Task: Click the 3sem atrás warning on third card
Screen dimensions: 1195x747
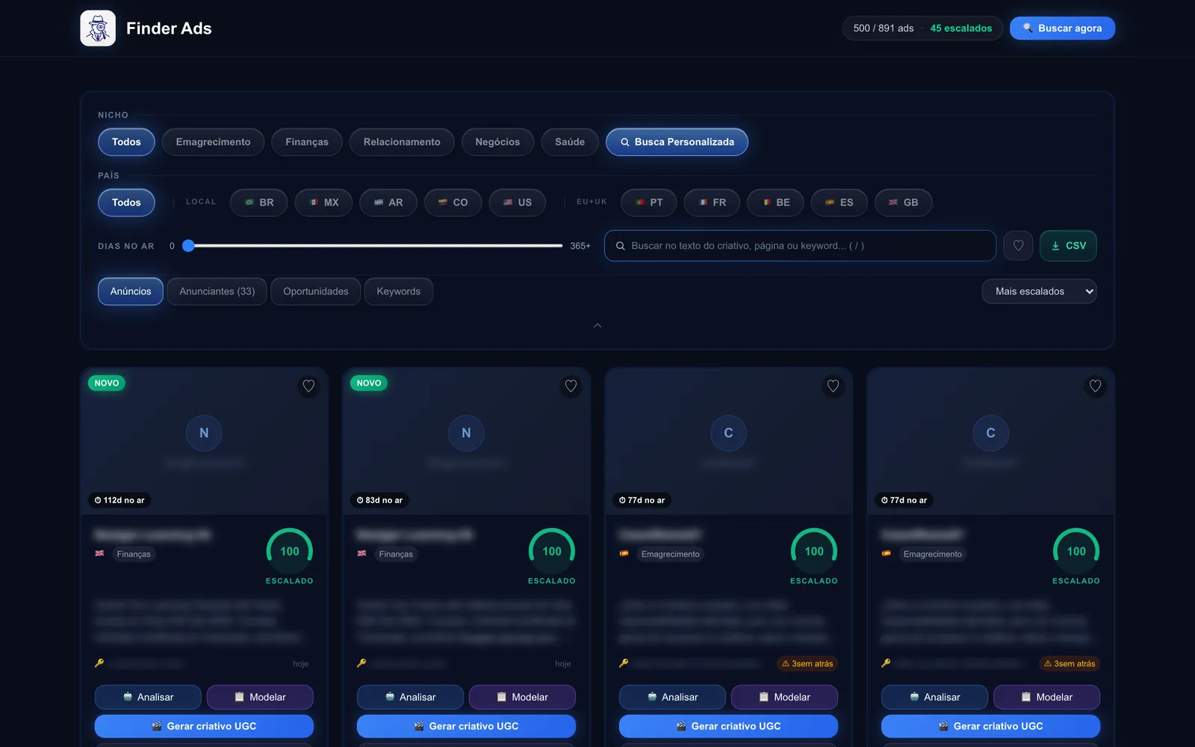Action: pos(807,663)
